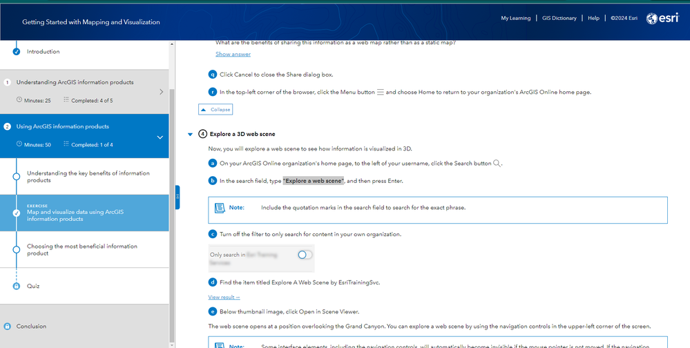Click the Quiz lock icon
690x348 pixels.
tap(17, 286)
